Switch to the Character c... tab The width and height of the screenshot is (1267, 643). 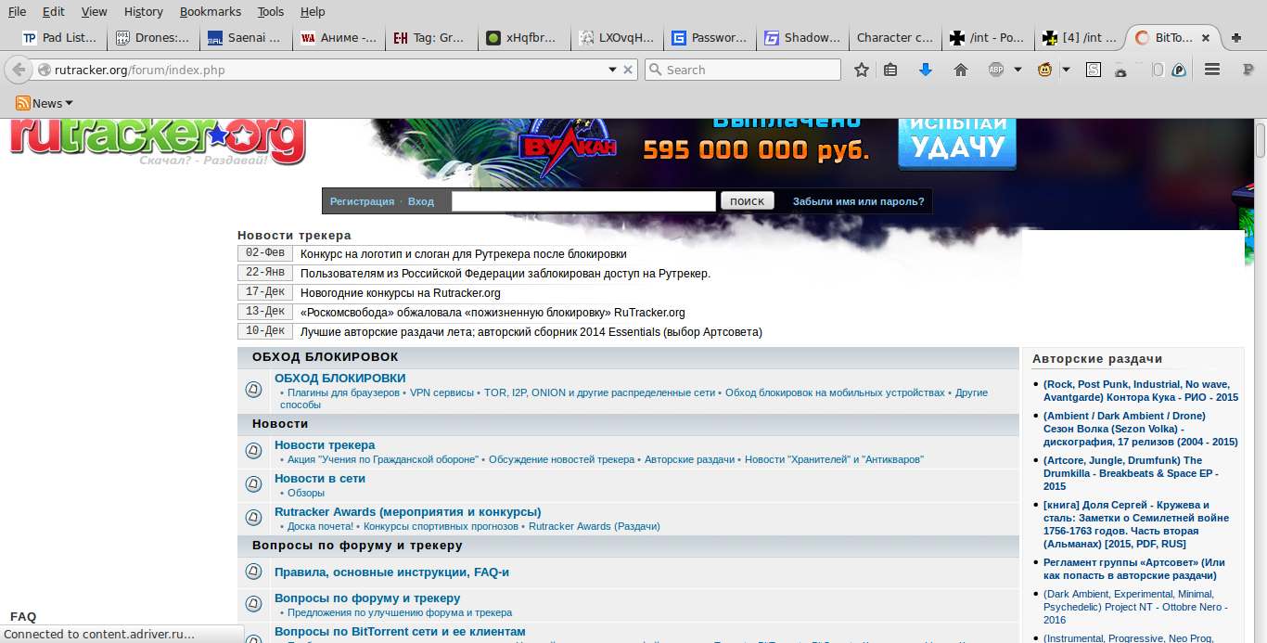click(x=895, y=38)
